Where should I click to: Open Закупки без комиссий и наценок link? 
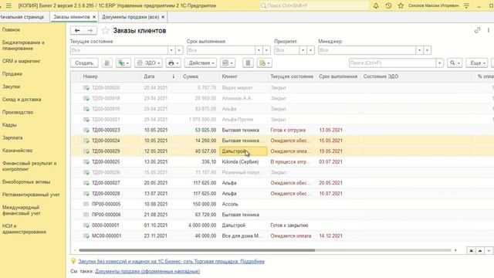[x=171, y=261]
